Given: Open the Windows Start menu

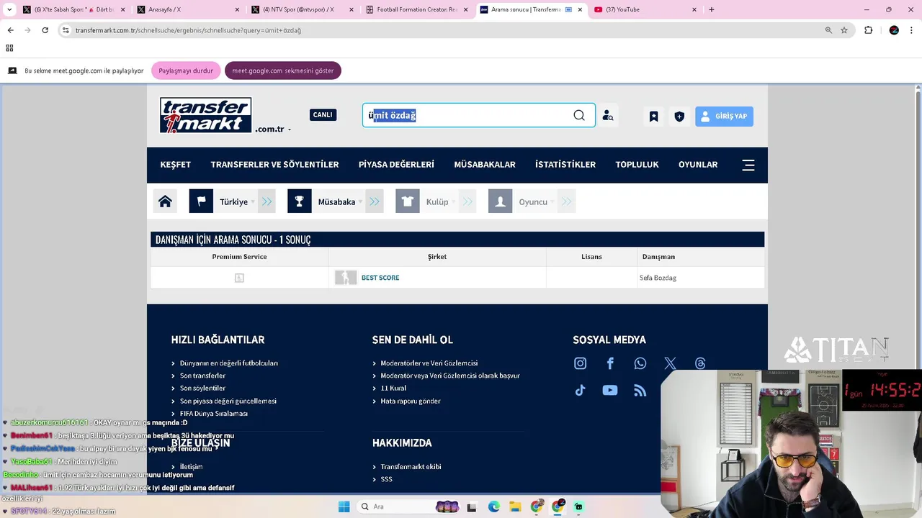Looking at the screenshot, I should click(x=344, y=506).
